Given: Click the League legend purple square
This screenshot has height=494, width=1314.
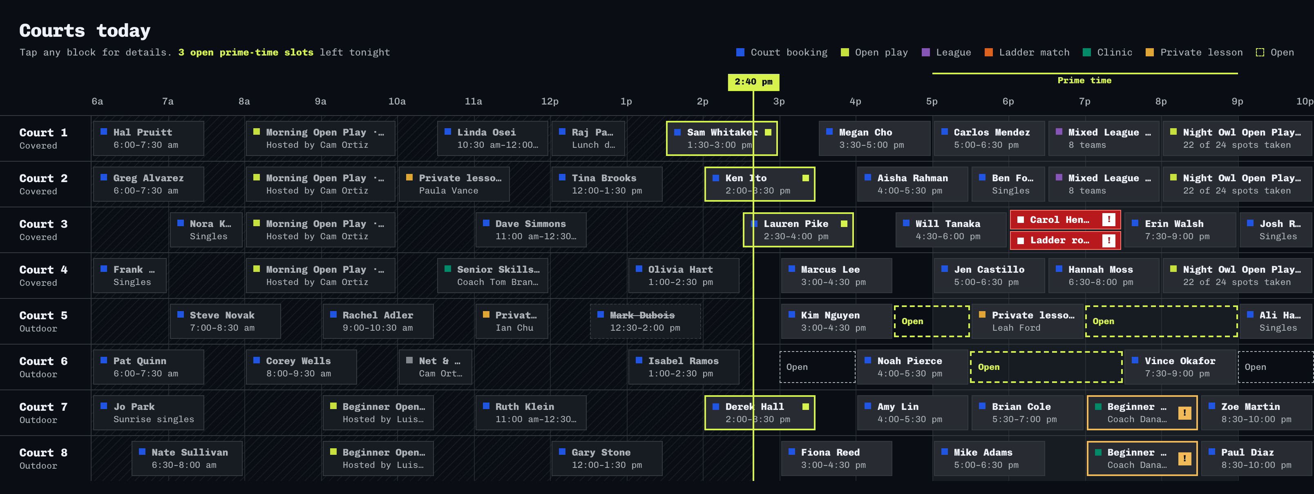Looking at the screenshot, I should click(x=926, y=52).
